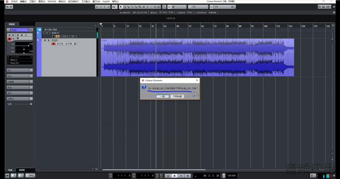This screenshot has height=179, width=340.
Task: Select the Line tool
Action: coord(151,7)
